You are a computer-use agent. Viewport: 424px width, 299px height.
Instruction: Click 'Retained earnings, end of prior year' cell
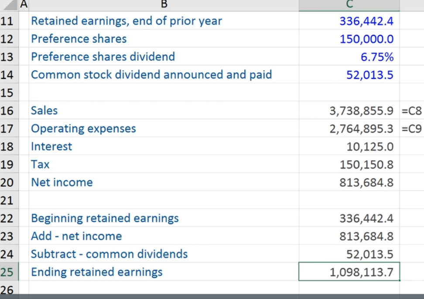click(x=164, y=20)
